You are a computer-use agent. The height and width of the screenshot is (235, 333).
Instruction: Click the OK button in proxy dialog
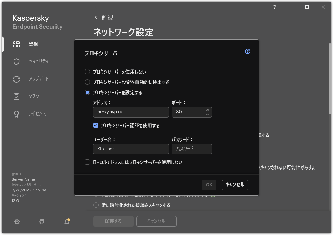tap(209, 185)
